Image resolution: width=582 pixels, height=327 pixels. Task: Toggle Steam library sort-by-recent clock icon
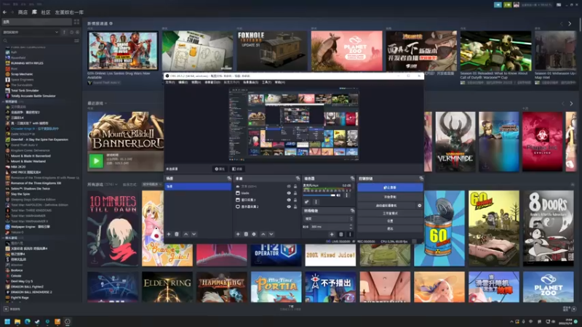pos(71,32)
